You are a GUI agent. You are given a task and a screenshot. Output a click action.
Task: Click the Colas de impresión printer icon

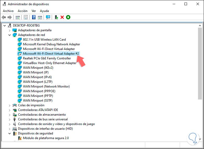point(15,105)
